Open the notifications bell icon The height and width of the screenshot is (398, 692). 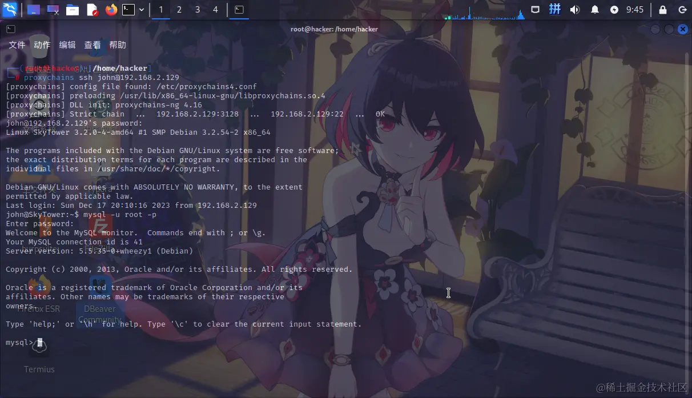pyautogui.click(x=594, y=10)
